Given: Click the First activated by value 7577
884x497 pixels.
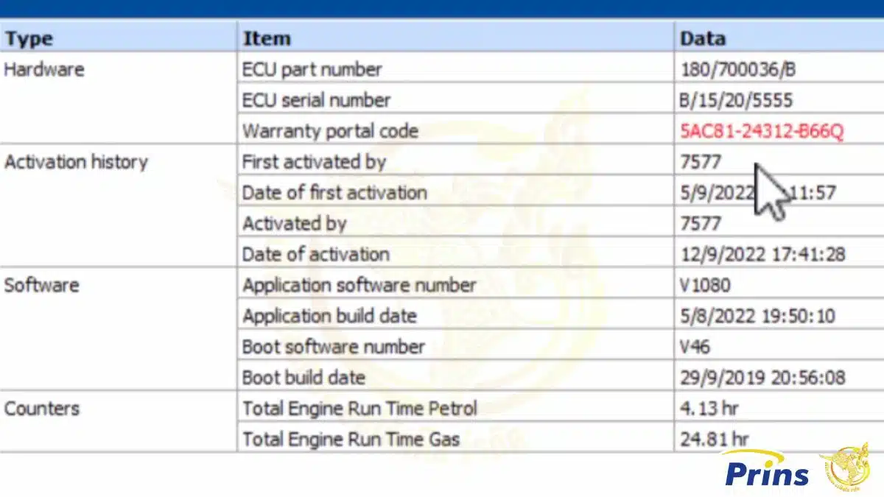Looking at the screenshot, I should [701, 162].
